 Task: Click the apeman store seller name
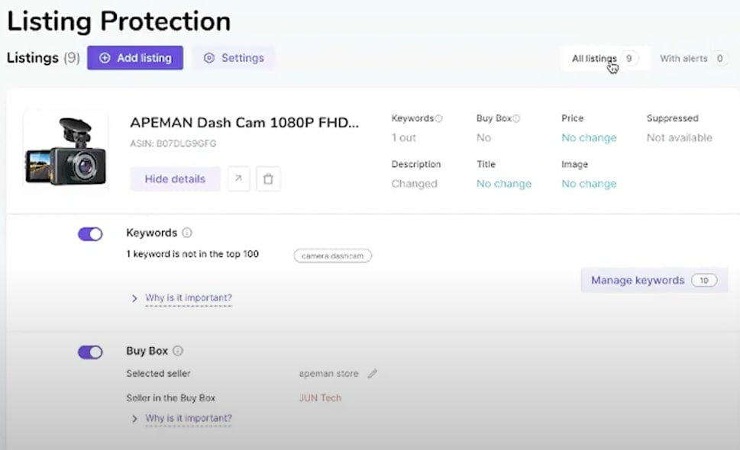click(x=328, y=374)
